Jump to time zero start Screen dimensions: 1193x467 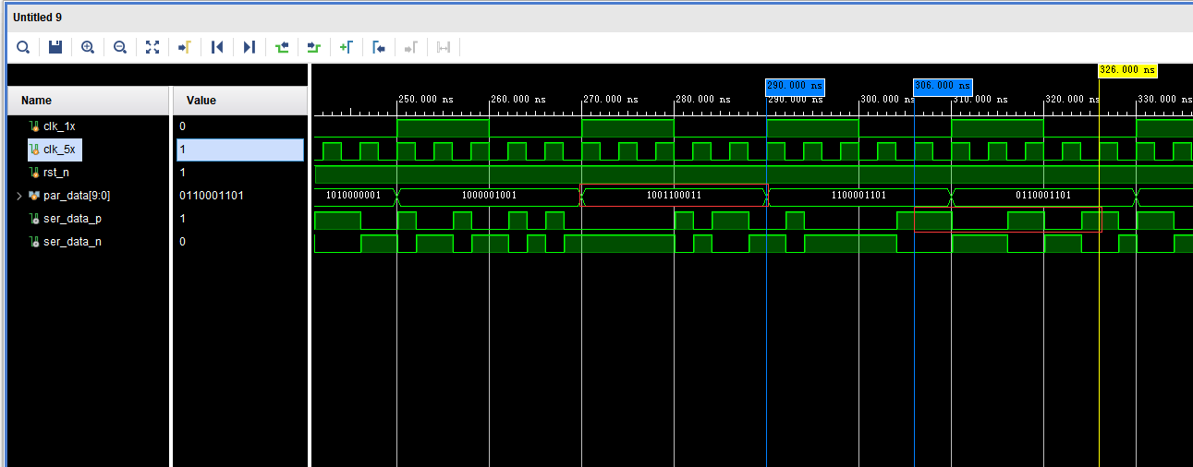click(x=217, y=47)
